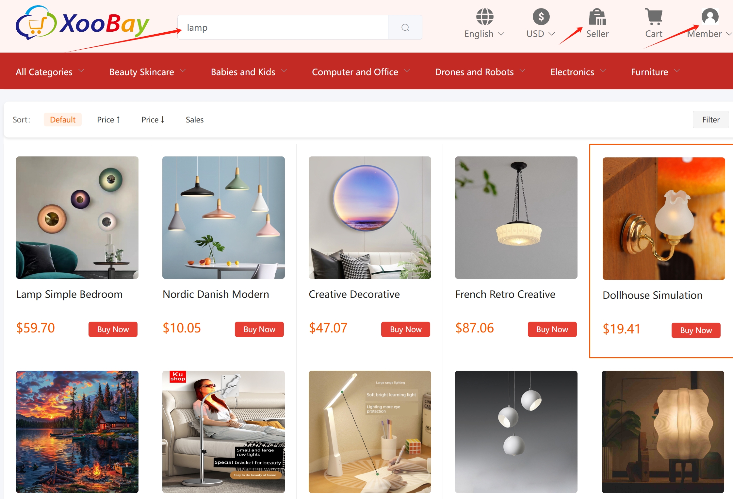Click the XooBay logo

[82, 23]
